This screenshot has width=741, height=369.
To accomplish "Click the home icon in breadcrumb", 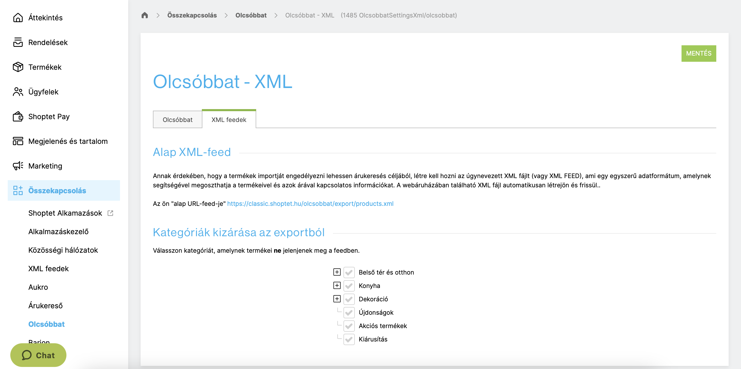I will pos(145,15).
